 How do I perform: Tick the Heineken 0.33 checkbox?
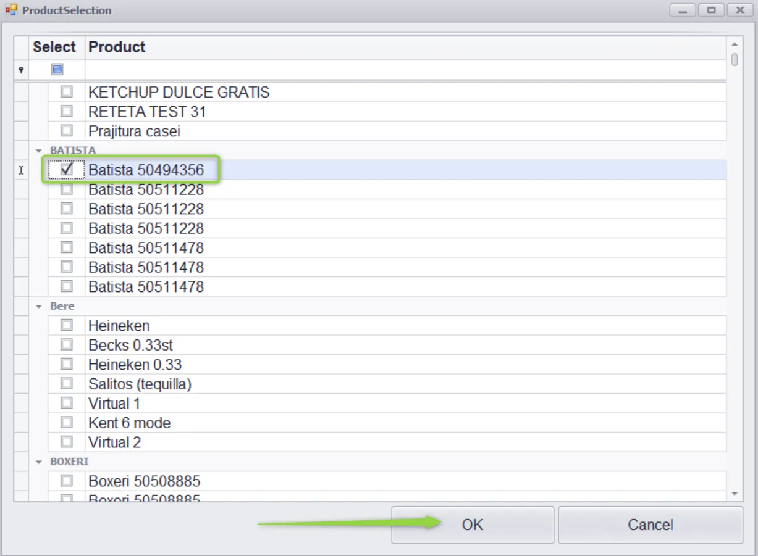(66, 364)
